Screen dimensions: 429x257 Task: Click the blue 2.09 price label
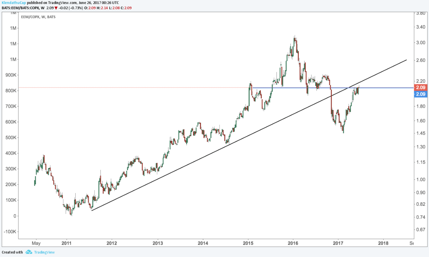[421, 94]
